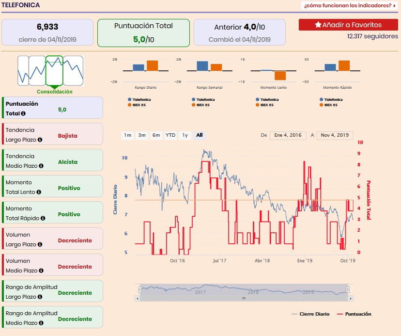Toggle Telefonica legend in Rango Diario chart
The height and width of the screenshot is (336, 401).
[139, 99]
